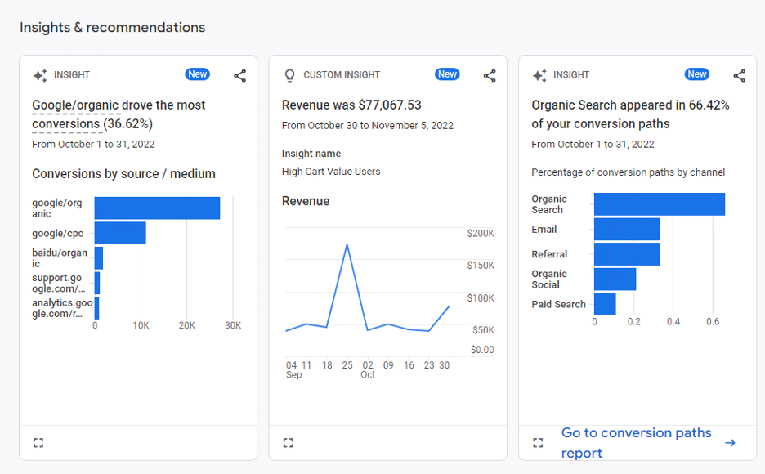The height and width of the screenshot is (474, 765).
Task: Select the support.google.com bar in conversions chart
Action: [97, 283]
